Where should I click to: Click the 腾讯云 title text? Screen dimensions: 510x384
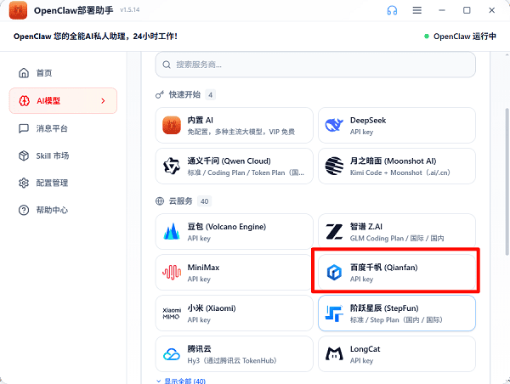pyautogui.click(x=200, y=349)
